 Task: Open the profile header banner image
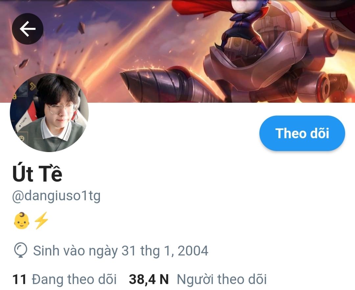[177, 51]
